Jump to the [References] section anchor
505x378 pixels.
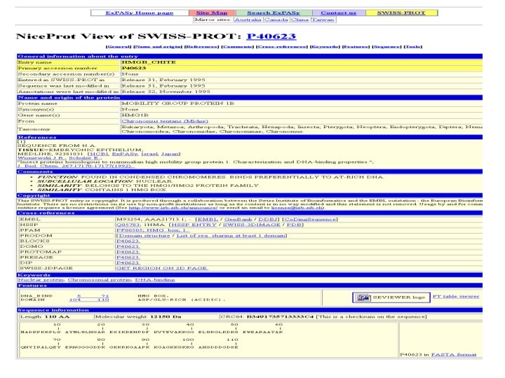201,47
